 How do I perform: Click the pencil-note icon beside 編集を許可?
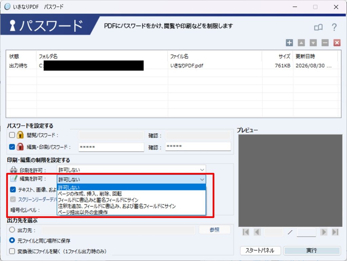(x=14, y=178)
